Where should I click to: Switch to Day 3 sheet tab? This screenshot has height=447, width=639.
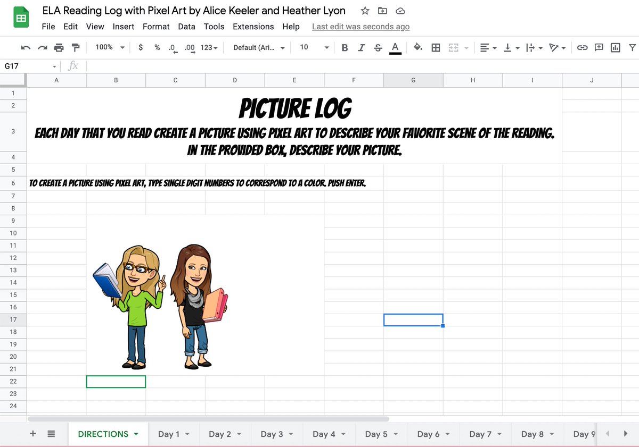pos(277,434)
